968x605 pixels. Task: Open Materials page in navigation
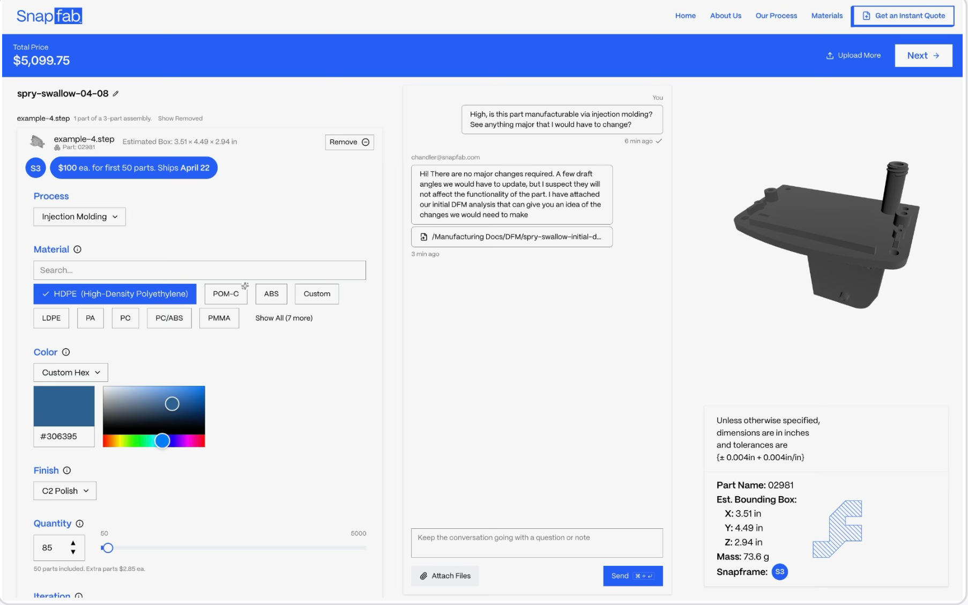coord(827,16)
